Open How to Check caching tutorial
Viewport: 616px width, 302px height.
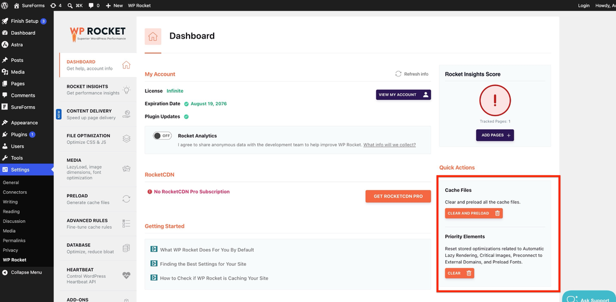pyautogui.click(x=214, y=278)
